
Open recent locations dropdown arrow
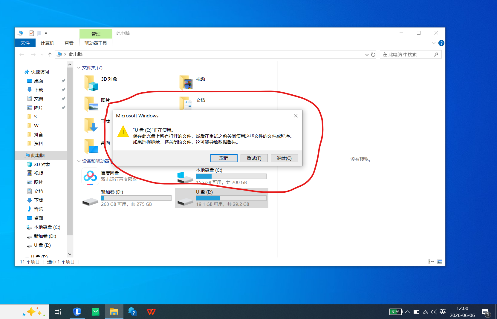click(x=42, y=54)
